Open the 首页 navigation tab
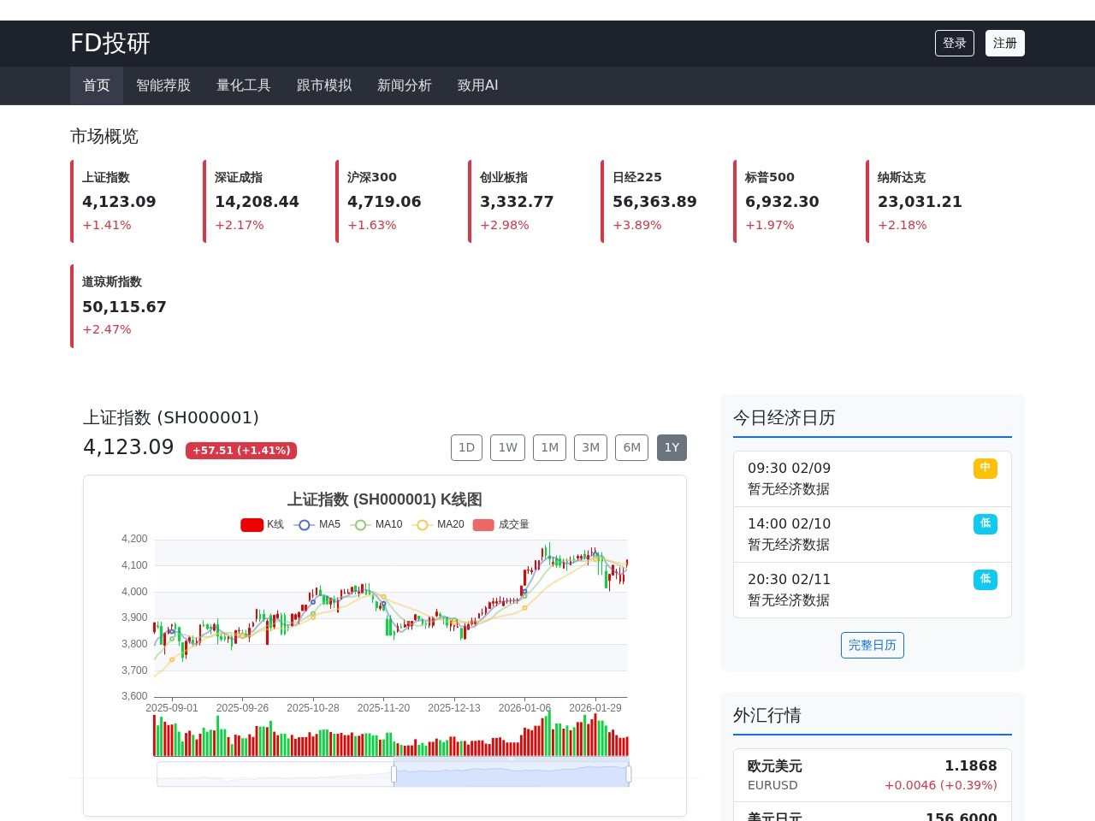This screenshot has width=1095, height=821. tap(97, 86)
